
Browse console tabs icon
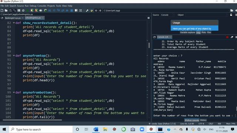coord(154,37)
